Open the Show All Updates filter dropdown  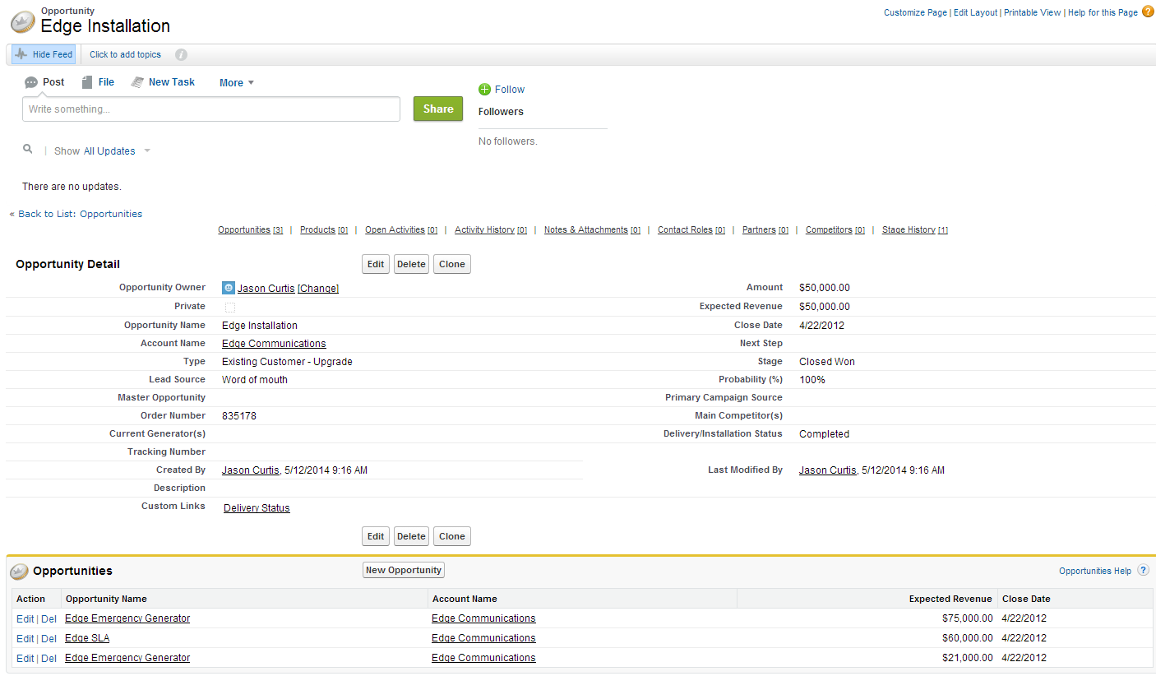click(147, 151)
